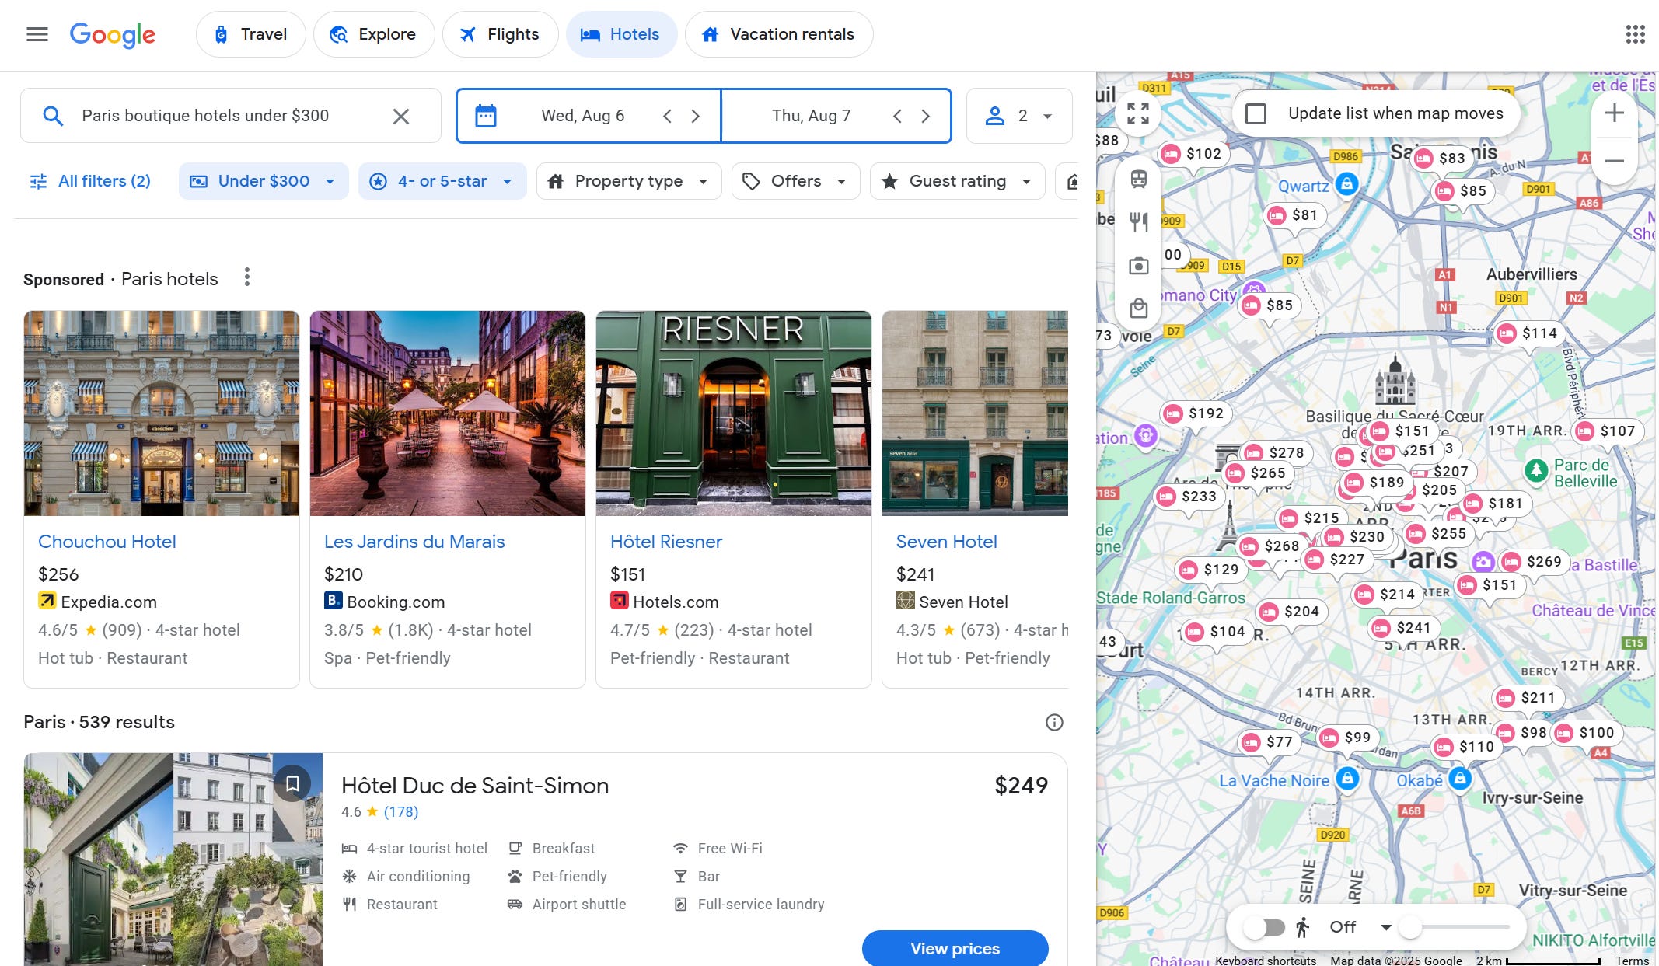The width and height of the screenshot is (1659, 966).
Task: Switch to the Flights tab
Action: point(500,34)
